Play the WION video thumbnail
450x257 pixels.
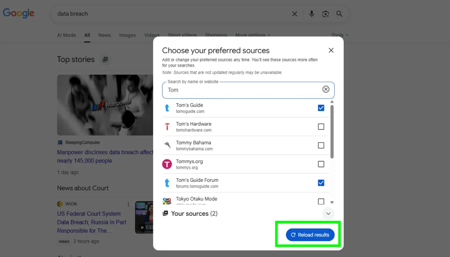click(x=144, y=217)
